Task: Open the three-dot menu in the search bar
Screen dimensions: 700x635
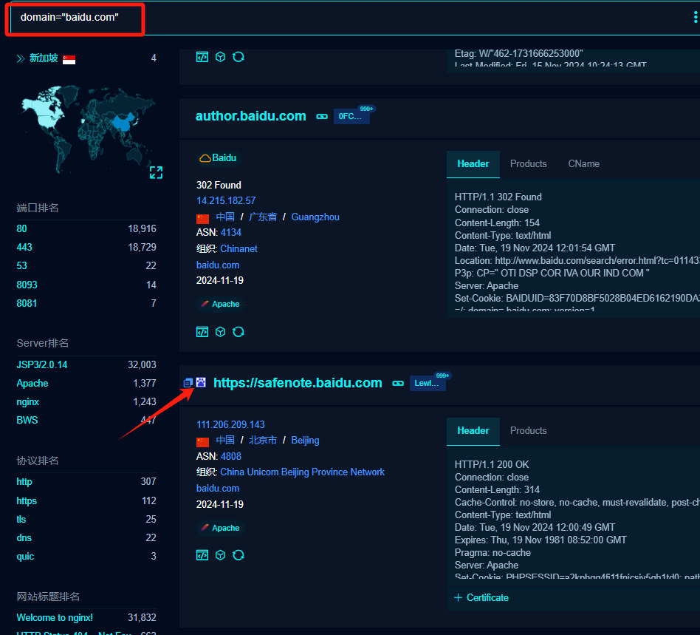Action: click(695, 18)
